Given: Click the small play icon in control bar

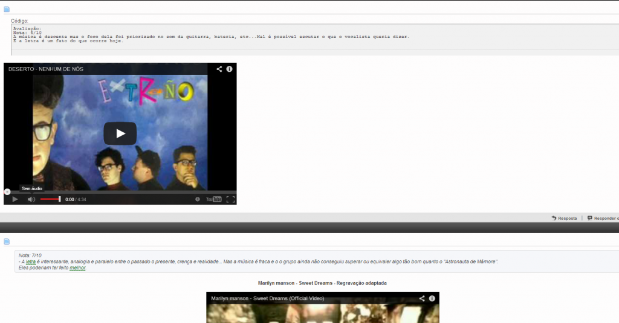Looking at the screenshot, I should [x=15, y=199].
